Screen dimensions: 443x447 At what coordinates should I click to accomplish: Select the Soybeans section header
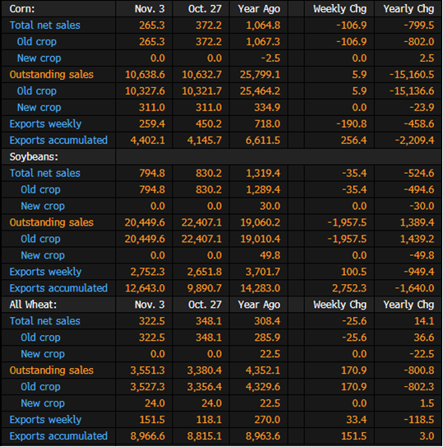34,156
